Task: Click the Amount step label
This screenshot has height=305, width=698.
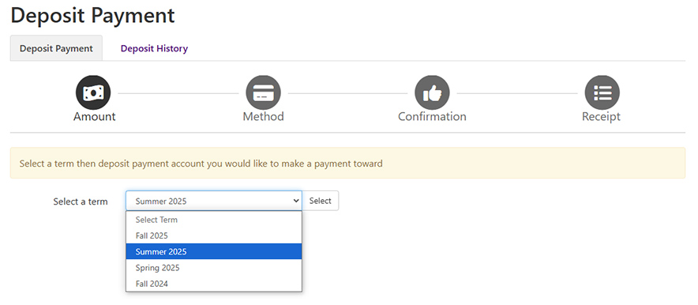Action: (x=95, y=117)
